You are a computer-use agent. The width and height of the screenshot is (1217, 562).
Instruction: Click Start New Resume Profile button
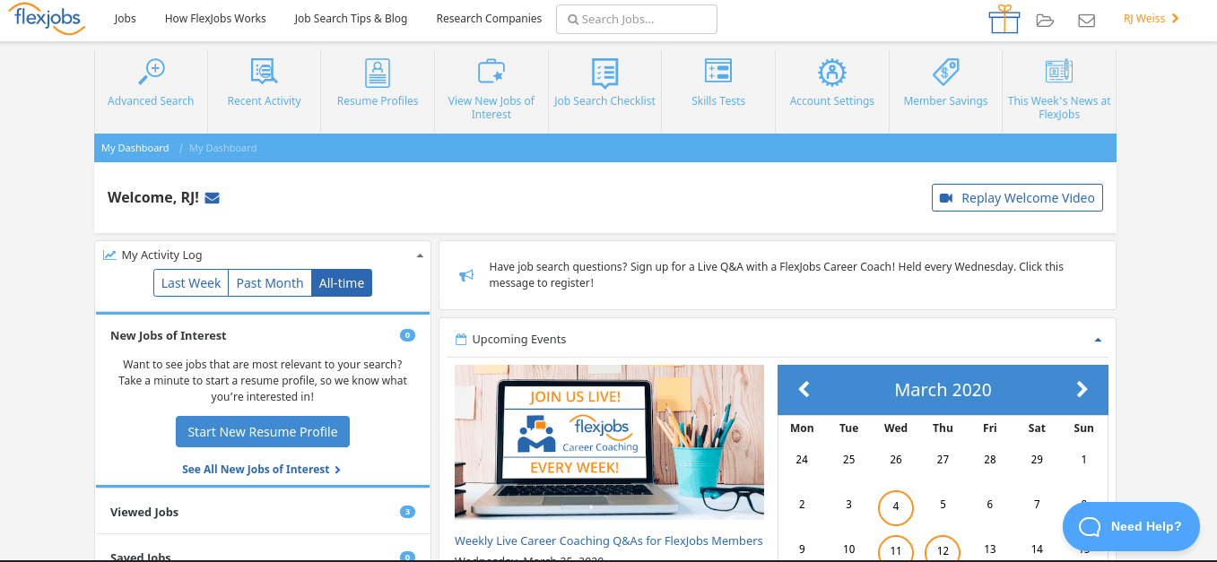263,431
